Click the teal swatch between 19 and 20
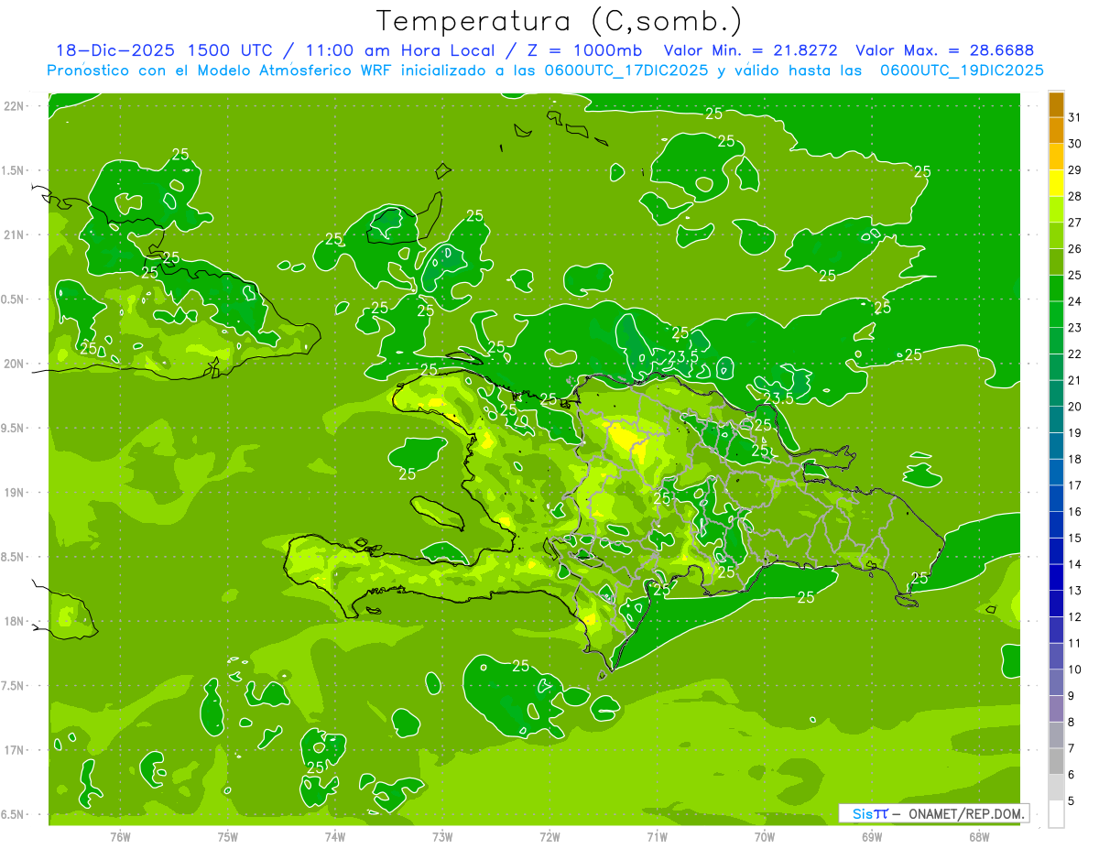The width and height of the screenshot is (1099, 849). click(1056, 419)
